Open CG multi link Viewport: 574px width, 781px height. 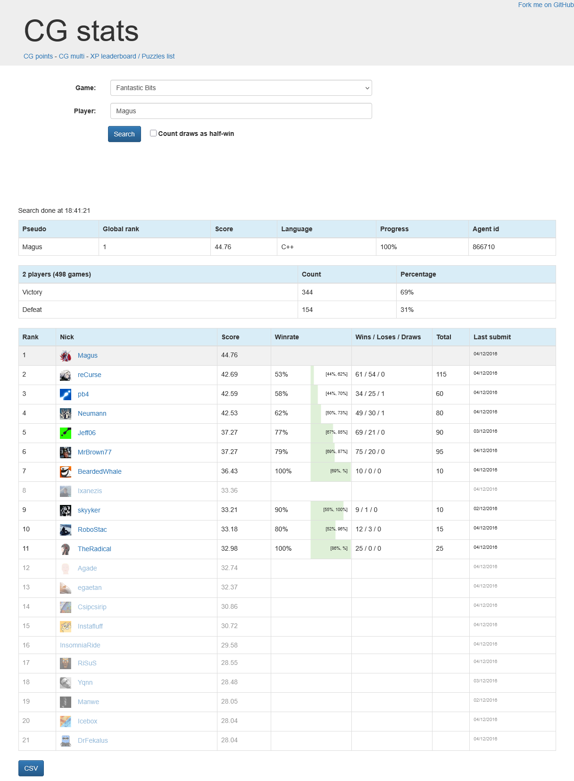(72, 56)
